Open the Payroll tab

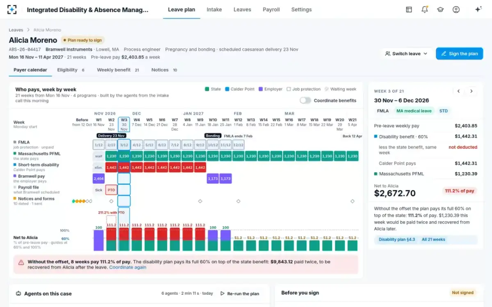pyautogui.click(x=271, y=10)
